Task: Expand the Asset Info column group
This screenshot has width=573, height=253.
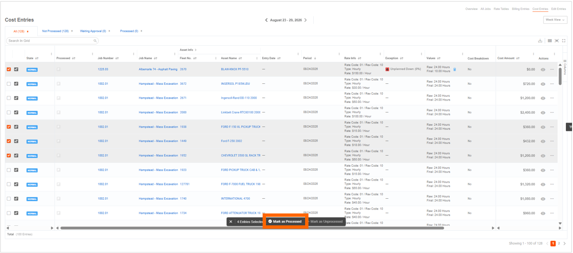Action: point(196,50)
